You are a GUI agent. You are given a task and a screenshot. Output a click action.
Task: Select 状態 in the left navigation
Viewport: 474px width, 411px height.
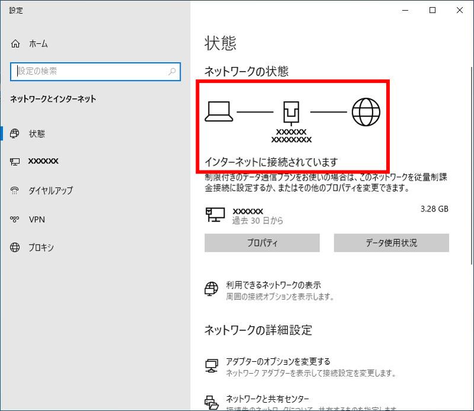(37, 133)
